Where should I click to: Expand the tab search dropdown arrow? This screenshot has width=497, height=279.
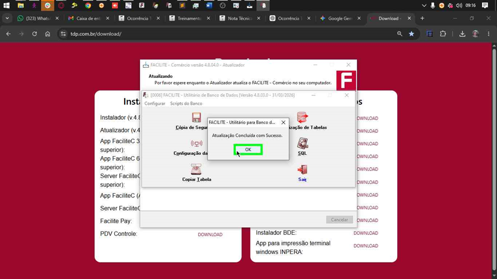(x=7, y=18)
